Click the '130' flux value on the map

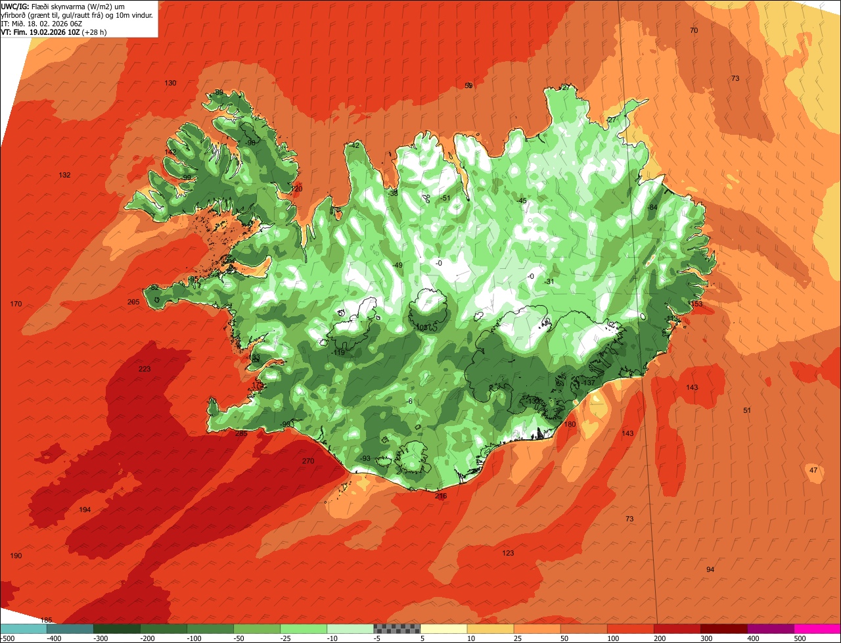pyautogui.click(x=171, y=83)
